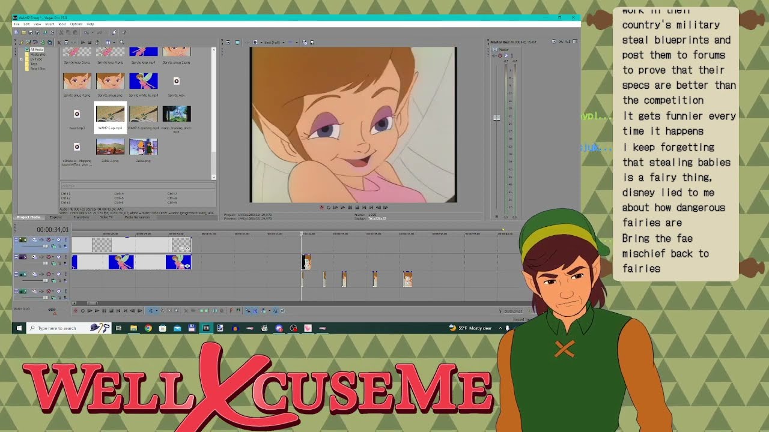Open Task View on the taskbar
The image size is (769, 432).
pos(118,328)
